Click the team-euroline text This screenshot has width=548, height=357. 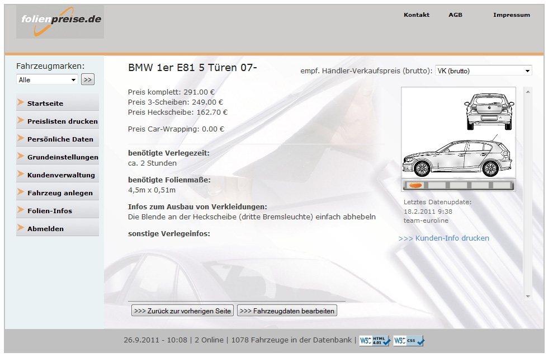426,220
